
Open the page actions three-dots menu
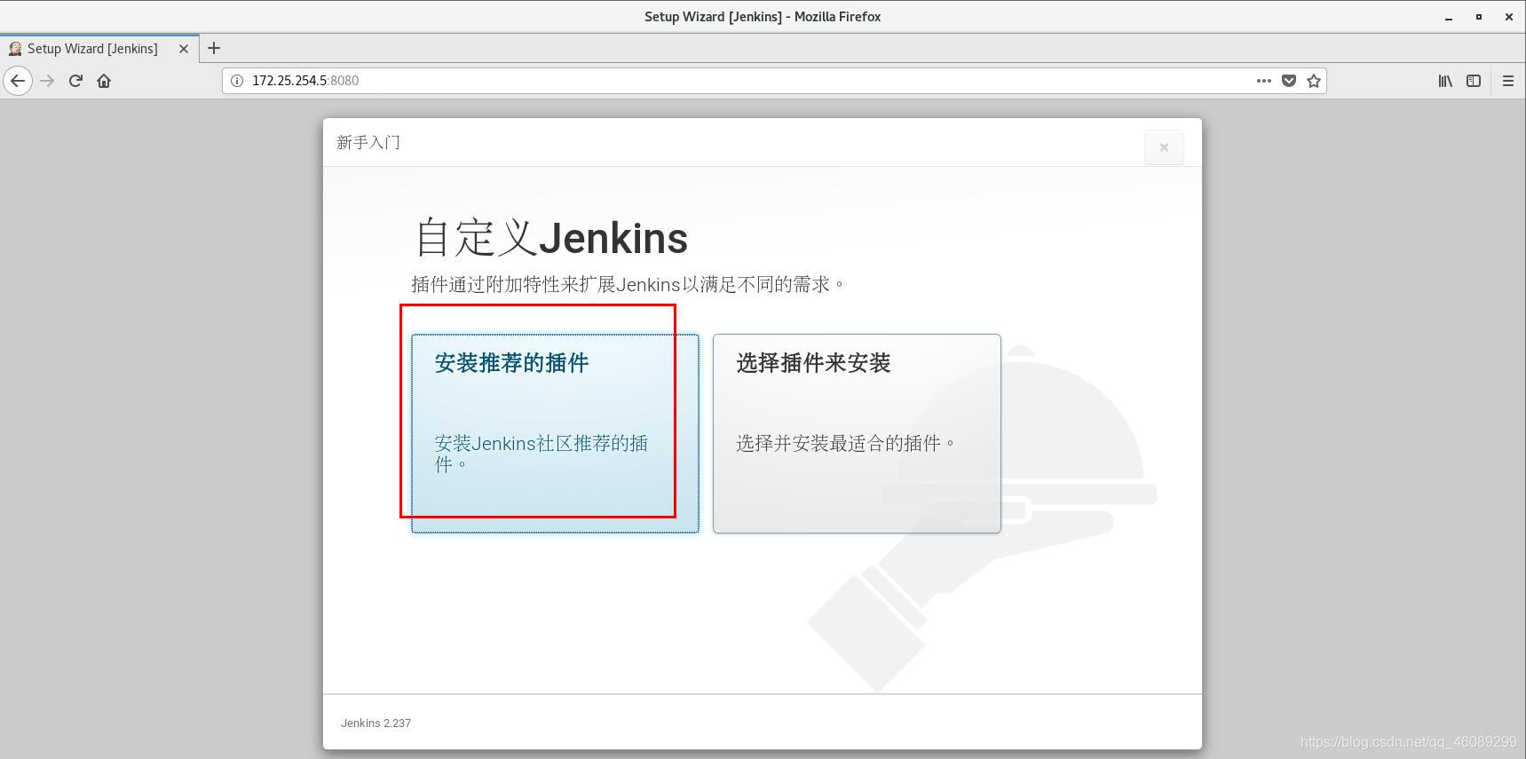coord(1264,81)
